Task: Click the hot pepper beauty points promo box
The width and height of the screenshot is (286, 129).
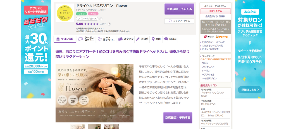Action: pyautogui.click(x=215, y=27)
